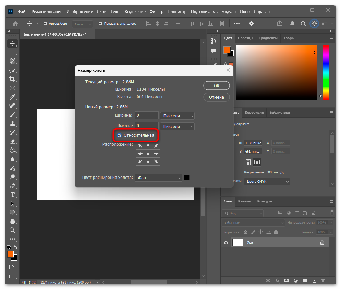This screenshot has height=289, width=341.
Task: Select the Hand tool
Action: 12,221
